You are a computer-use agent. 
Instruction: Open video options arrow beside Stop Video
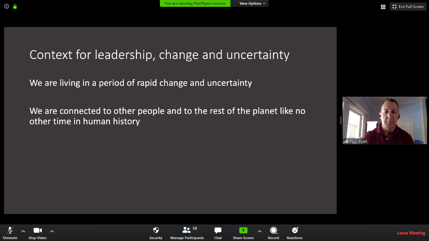tap(52, 231)
